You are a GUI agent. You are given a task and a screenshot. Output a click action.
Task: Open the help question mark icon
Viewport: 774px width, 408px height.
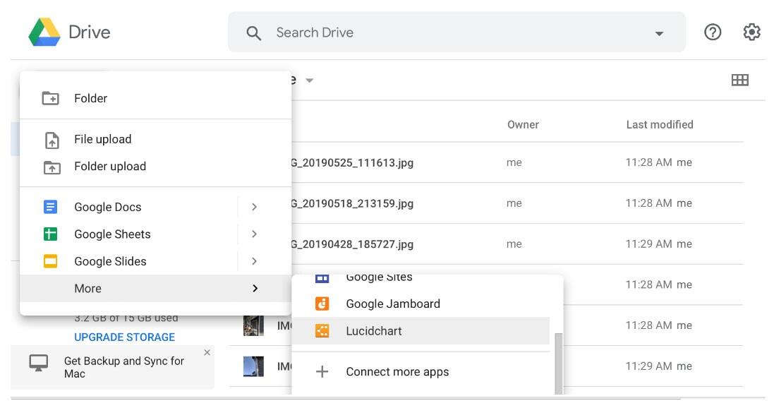click(713, 32)
